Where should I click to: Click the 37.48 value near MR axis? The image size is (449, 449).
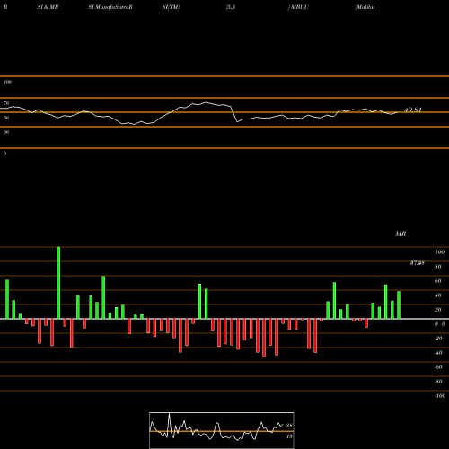pos(418,263)
